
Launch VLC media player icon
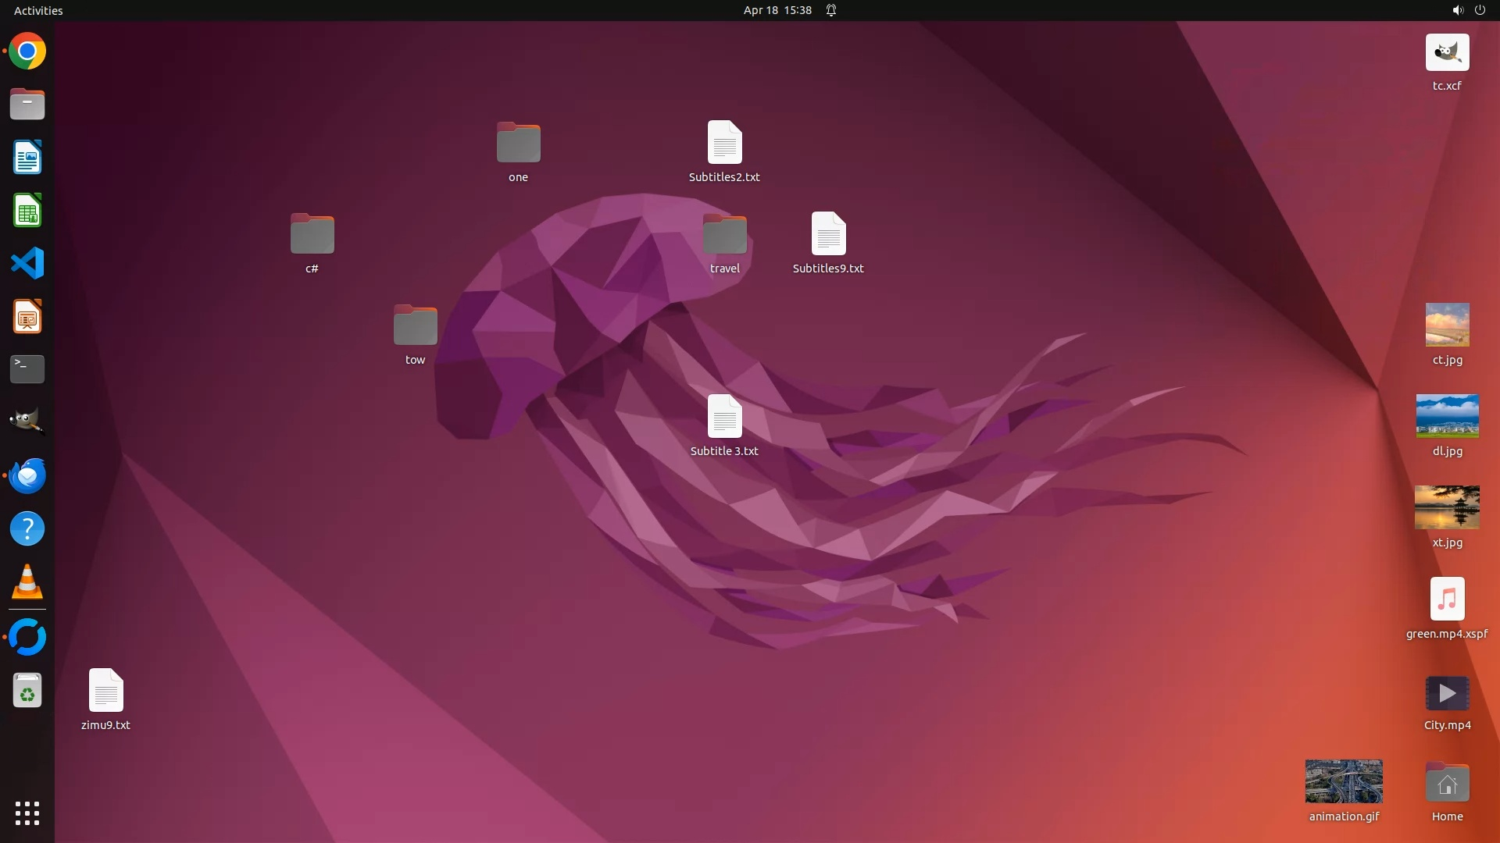(27, 582)
